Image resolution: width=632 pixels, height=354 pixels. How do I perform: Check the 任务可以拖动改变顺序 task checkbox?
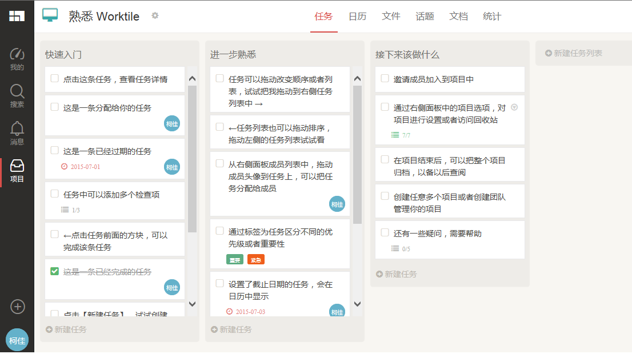219,78
